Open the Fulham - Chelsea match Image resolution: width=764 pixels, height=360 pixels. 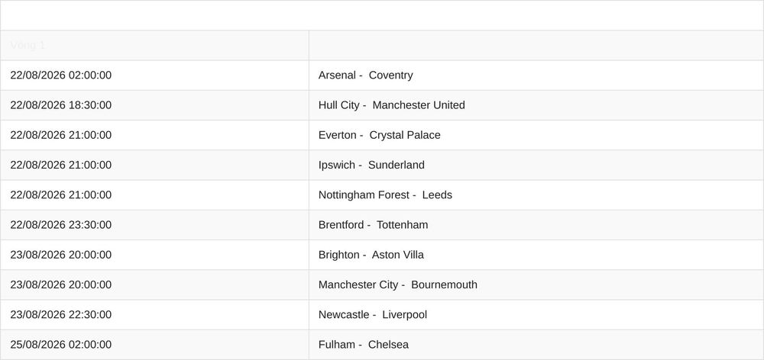point(364,345)
